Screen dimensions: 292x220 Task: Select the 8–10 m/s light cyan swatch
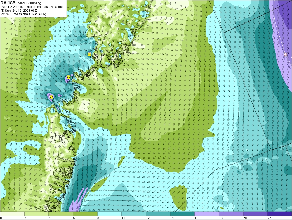click(x=109, y=214)
